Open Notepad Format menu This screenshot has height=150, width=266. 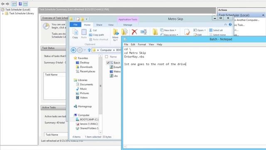pos(142,45)
